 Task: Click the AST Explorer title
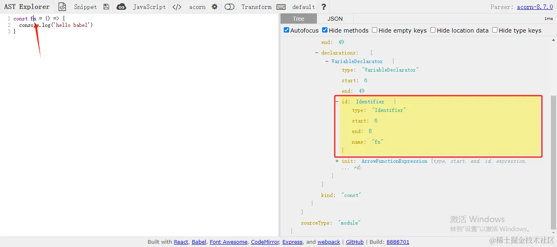[x=27, y=7]
